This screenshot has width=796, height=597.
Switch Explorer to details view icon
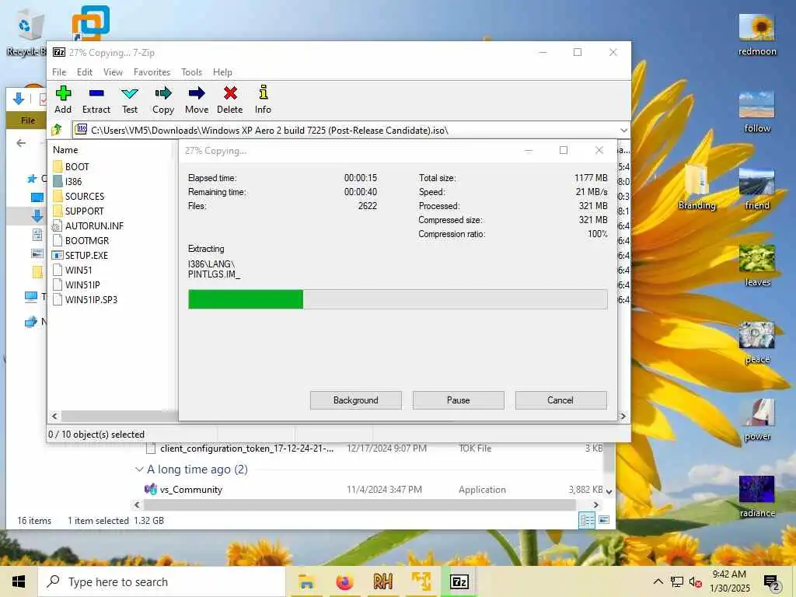click(587, 520)
